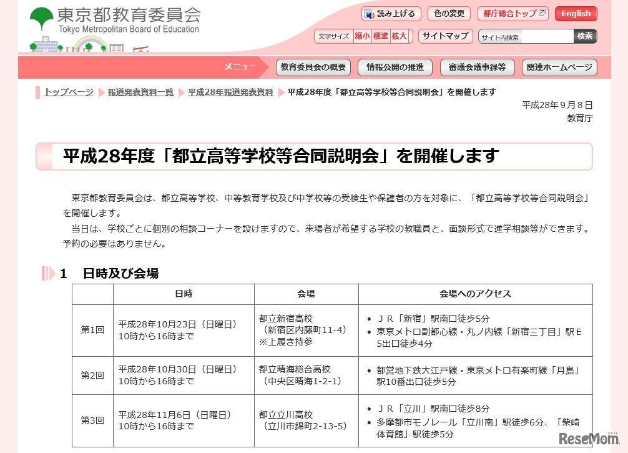The image size is (628, 453).
Task: Shrink text with the 縮小 button
Action: (x=362, y=36)
